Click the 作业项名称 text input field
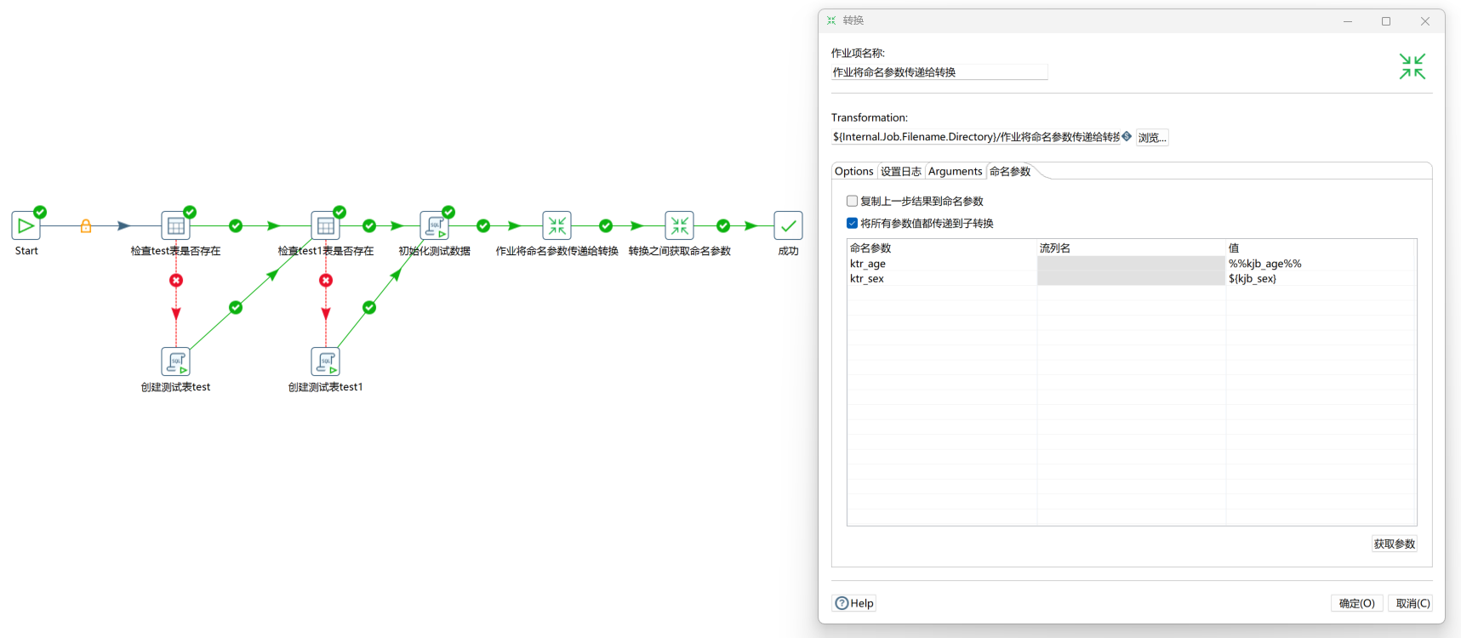Image resolution: width=1461 pixels, height=638 pixels. point(939,72)
